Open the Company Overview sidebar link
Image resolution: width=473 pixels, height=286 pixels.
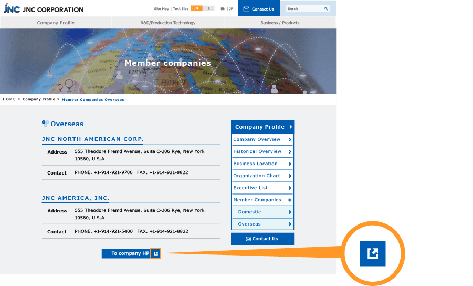point(262,139)
